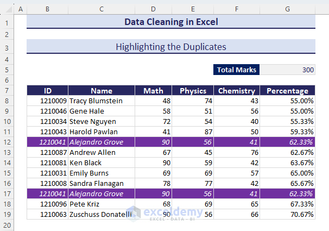Screen dimensions: 329x231
Task: Select the 70.67% percentage cell
Action: coord(287,214)
